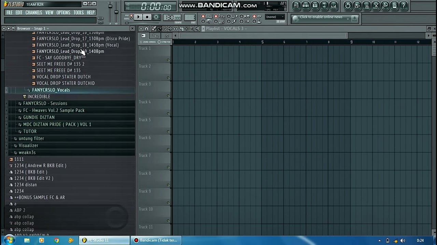Open the TOOLS menu
The height and width of the screenshot is (245, 437).
[79, 13]
